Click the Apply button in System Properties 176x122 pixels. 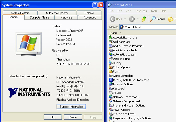[x=93, y=117]
